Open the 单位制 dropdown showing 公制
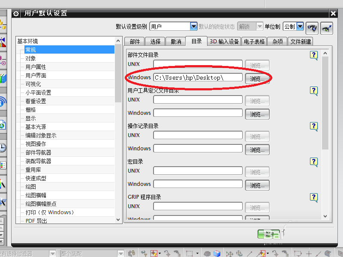The height and width of the screenshot is (257, 343). (x=299, y=26)
